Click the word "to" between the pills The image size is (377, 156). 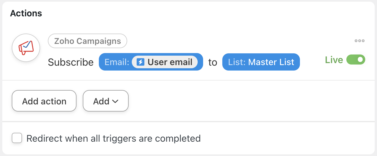coord(213,62)
